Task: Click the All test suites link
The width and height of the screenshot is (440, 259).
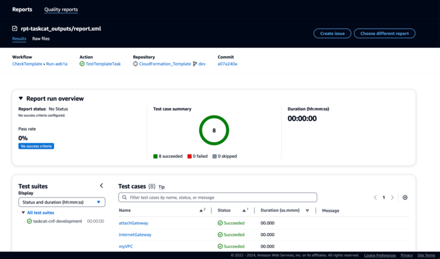Action: click(41, 213)
